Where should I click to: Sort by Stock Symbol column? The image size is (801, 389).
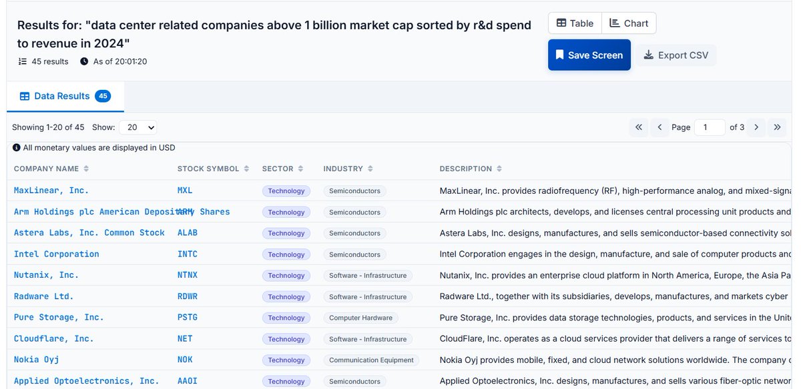[213, 169]
